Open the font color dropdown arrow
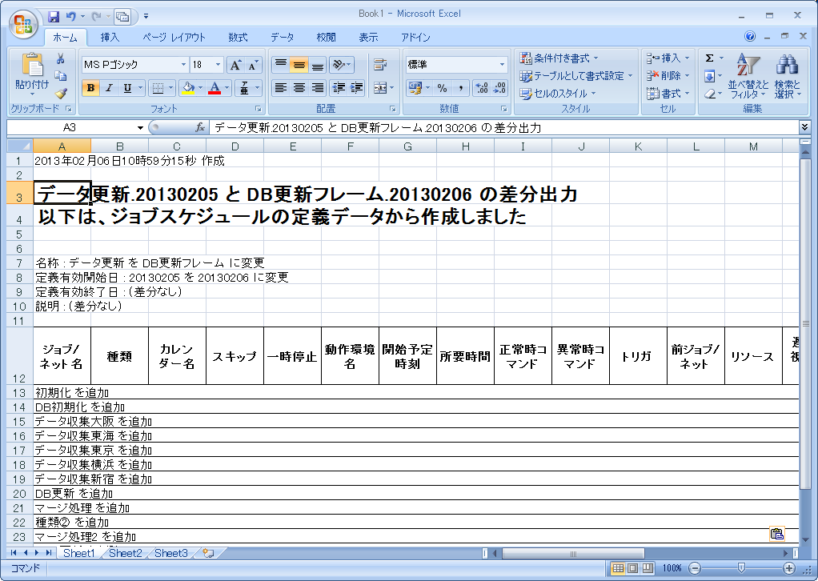Screen dimensions: 818x581 tap(227, 88)
